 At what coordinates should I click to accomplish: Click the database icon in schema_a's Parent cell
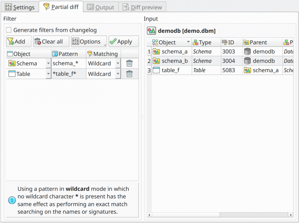coord(248,51)
